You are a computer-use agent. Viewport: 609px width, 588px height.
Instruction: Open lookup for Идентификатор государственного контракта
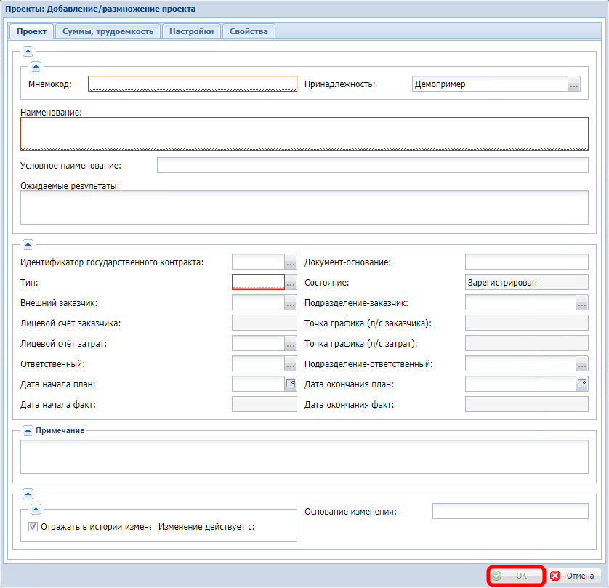click(x=291, y=262)
